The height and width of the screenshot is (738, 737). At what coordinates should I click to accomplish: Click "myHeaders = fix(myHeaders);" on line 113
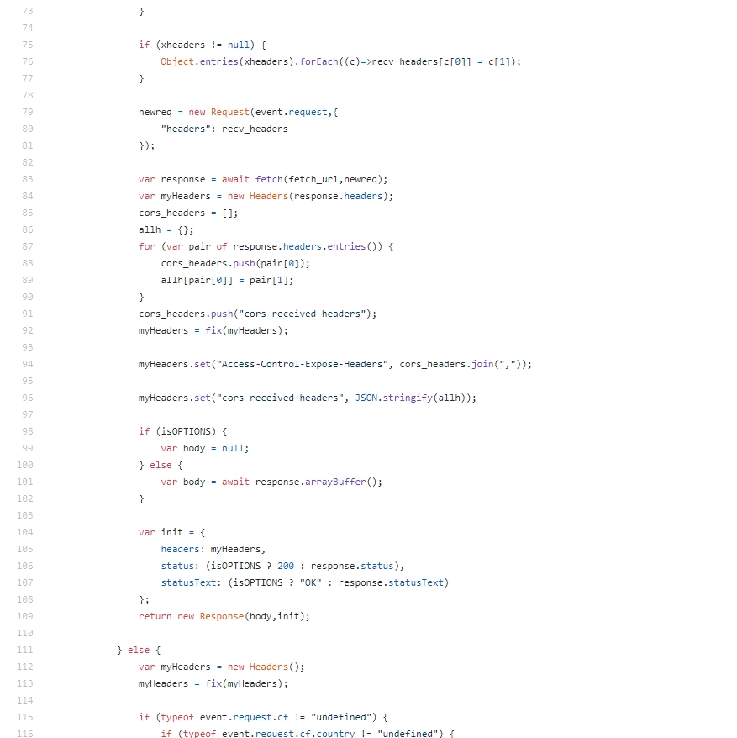tap(213, 684)
